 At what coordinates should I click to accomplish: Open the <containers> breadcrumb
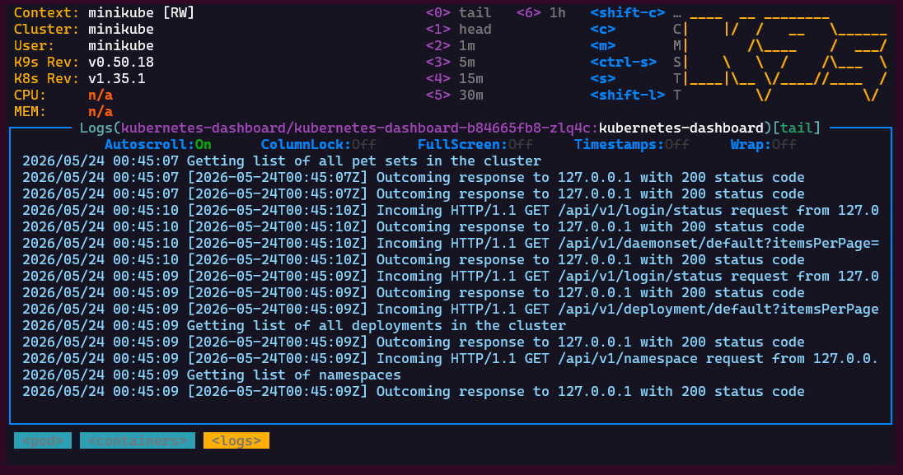138,440
